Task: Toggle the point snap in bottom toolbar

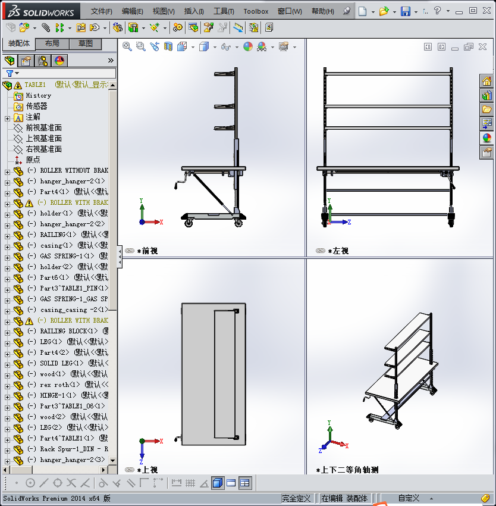Action: [17, 483]
